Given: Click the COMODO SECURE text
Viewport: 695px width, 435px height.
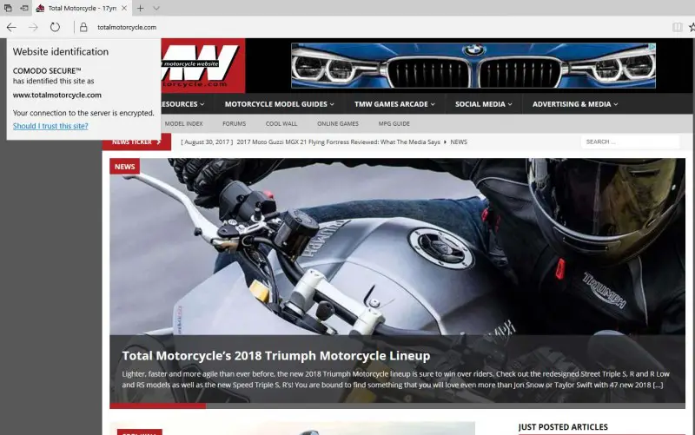Looking at the screenshot, I should tap(47, 70).
